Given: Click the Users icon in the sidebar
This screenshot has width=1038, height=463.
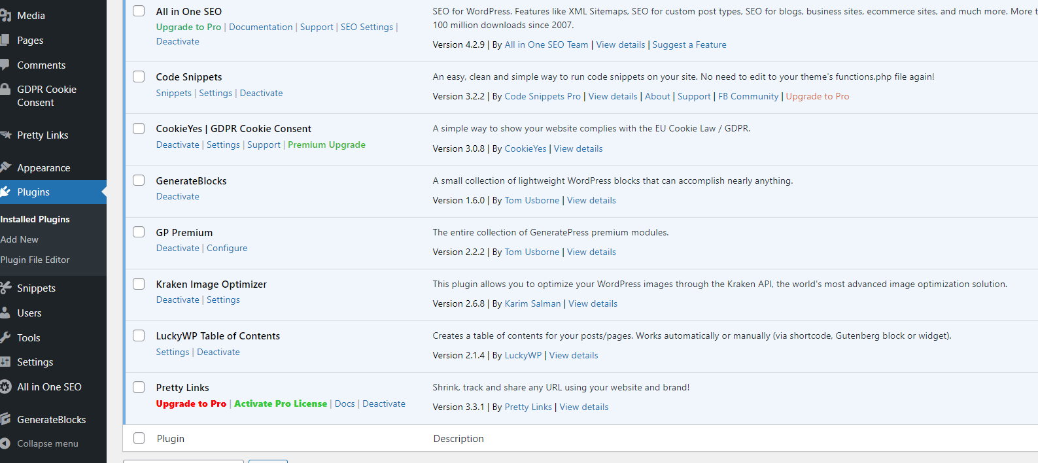Looking at the screenshot, I should [x=5, y=313].
